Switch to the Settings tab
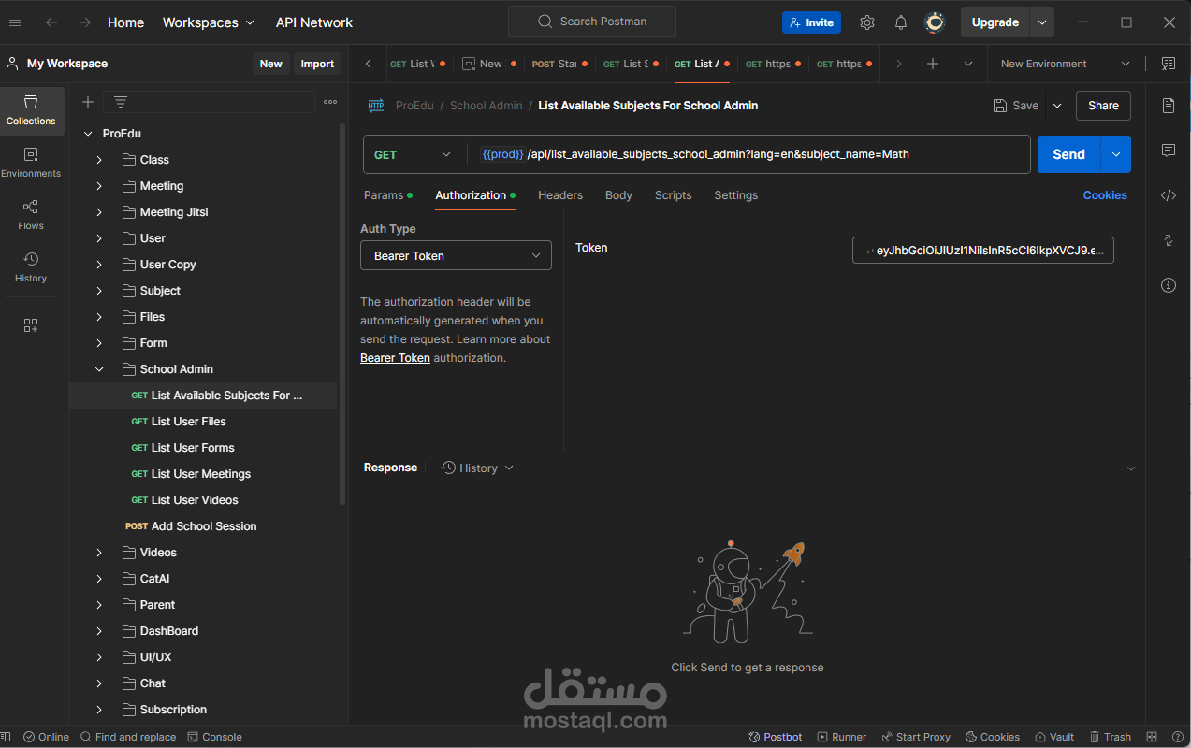Screen dimensions: 1191x748 coord(736,195)
